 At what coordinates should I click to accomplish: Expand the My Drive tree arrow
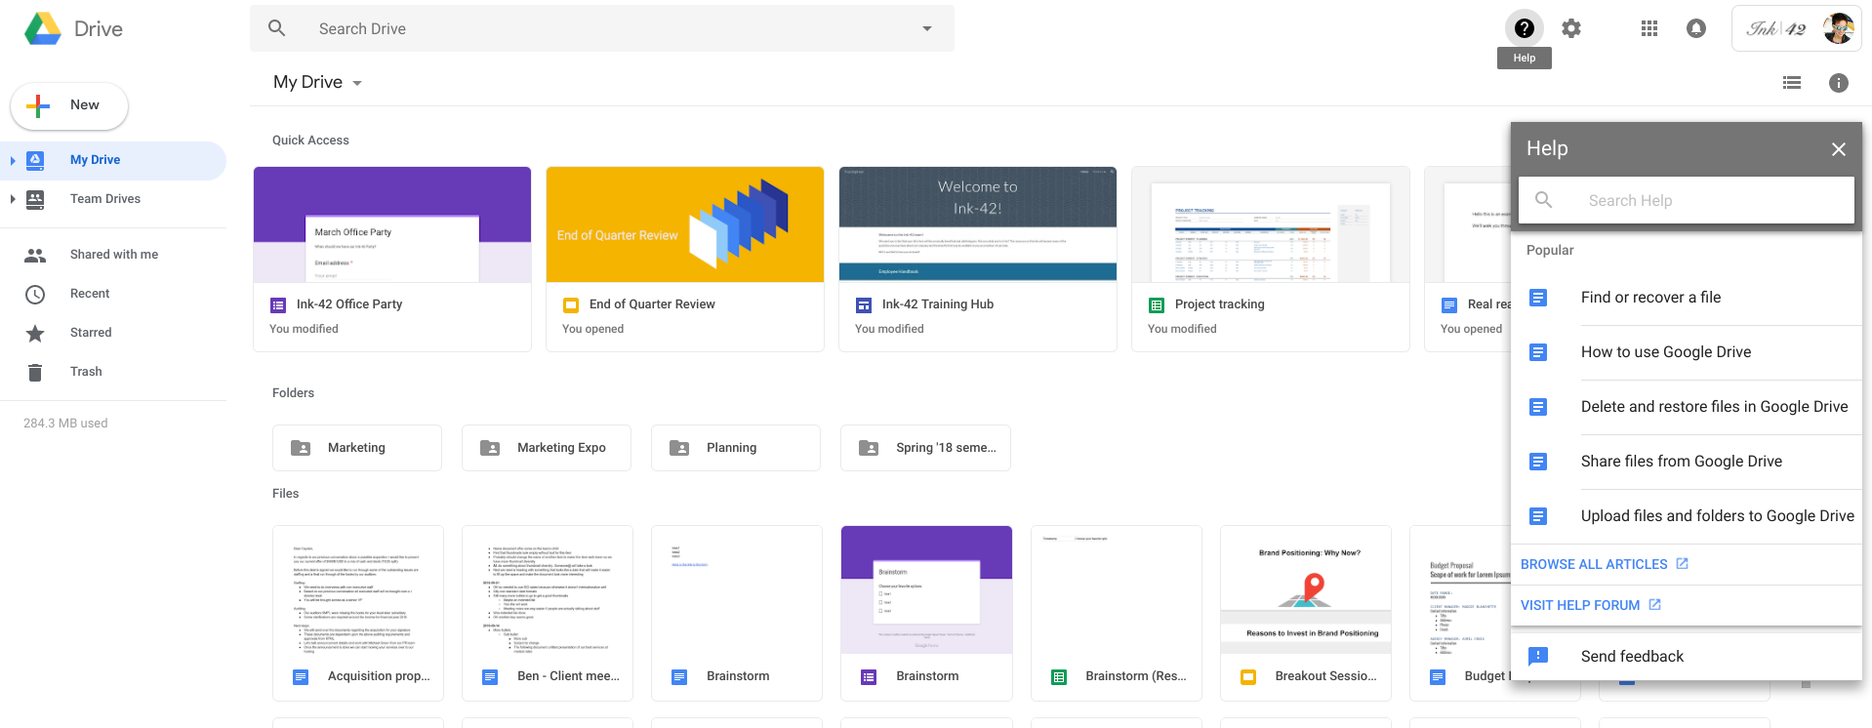coord(13,160)
